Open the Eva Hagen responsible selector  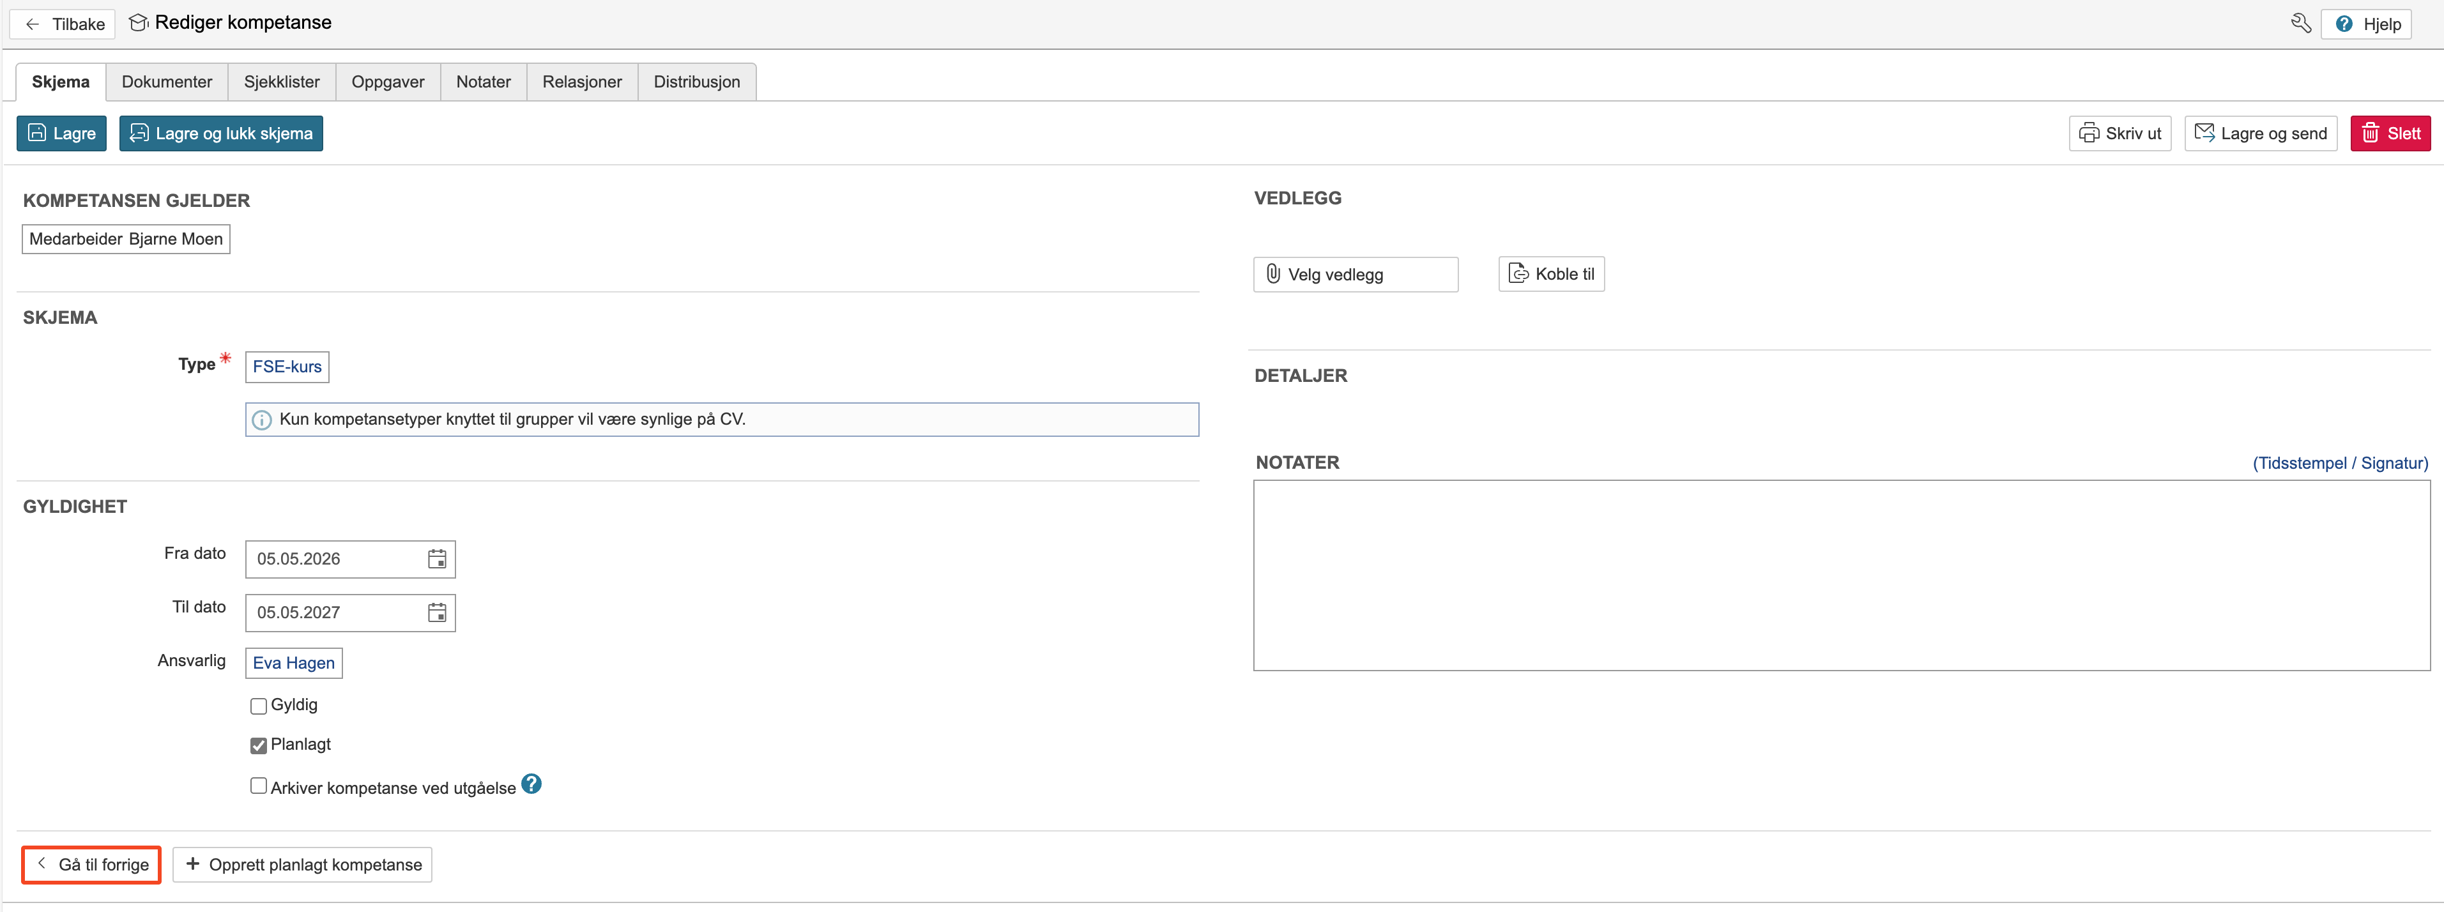click(x=293, y=664)
